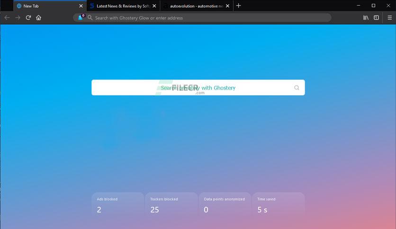Switch to the New Tab tab
Screen dimensions: 396x229
point(50,6)
